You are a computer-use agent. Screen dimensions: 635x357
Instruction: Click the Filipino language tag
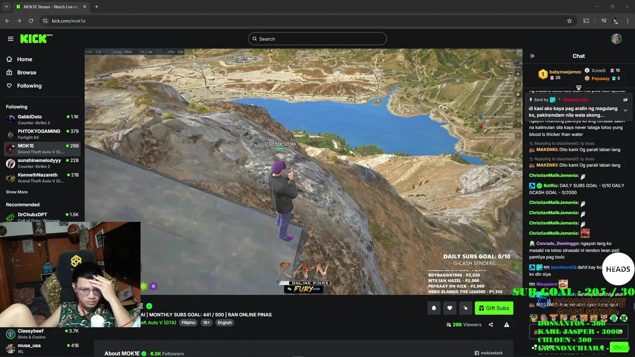click(x=189, y=322)
